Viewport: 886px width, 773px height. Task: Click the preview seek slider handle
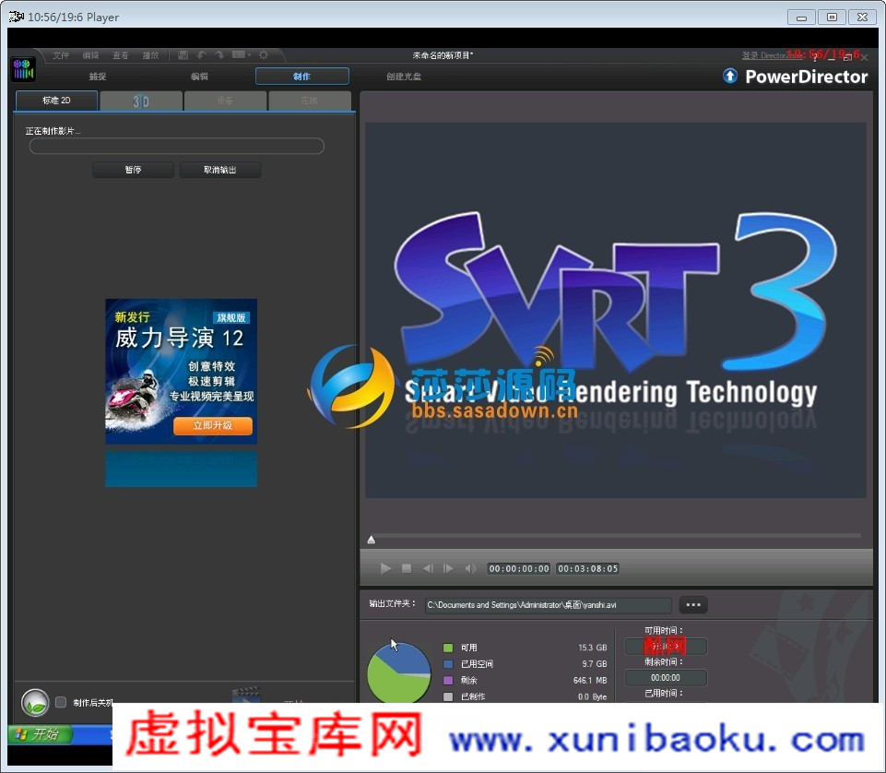(372, 541)
